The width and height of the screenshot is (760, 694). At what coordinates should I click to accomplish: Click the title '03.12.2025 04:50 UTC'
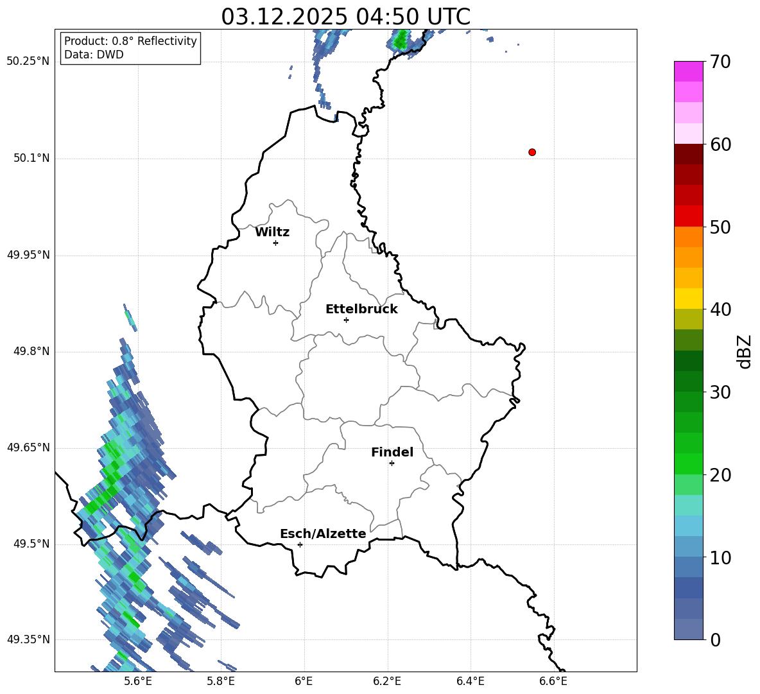tap(345, 17)
